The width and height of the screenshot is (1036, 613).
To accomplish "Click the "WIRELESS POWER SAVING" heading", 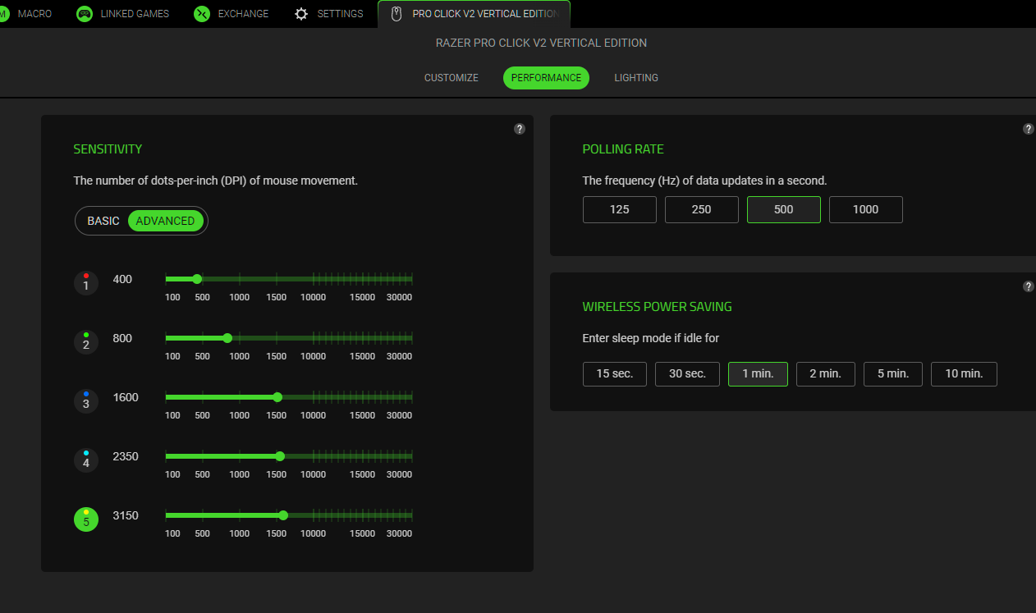I will click(657, 307).
